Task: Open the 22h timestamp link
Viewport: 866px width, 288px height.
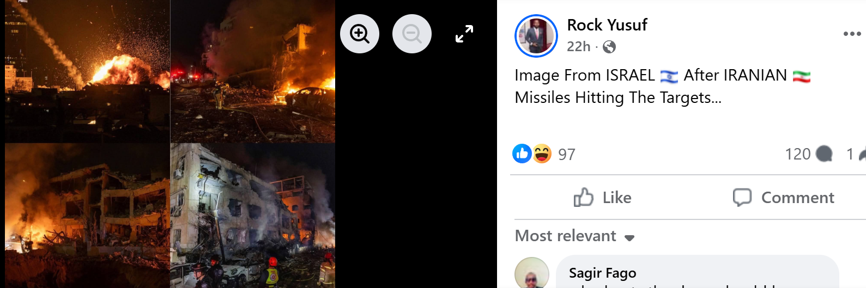Action: (x=578, y=47)
